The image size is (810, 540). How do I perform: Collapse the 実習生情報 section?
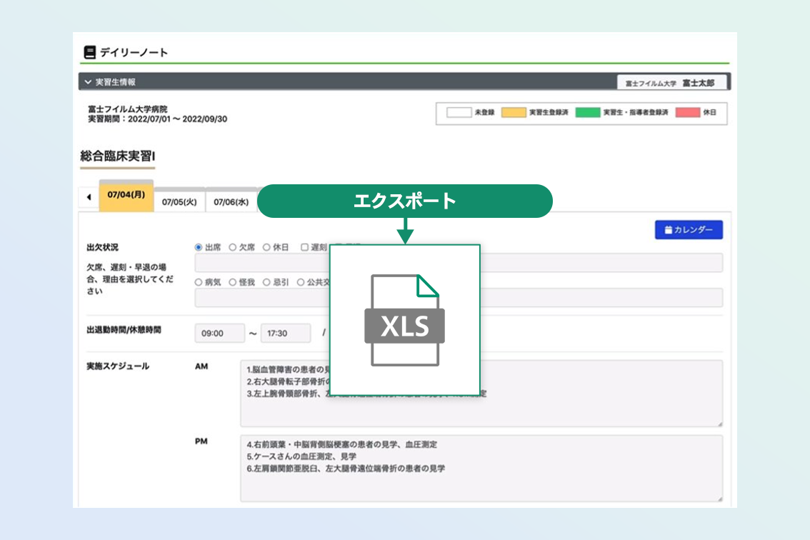[89, 82]
